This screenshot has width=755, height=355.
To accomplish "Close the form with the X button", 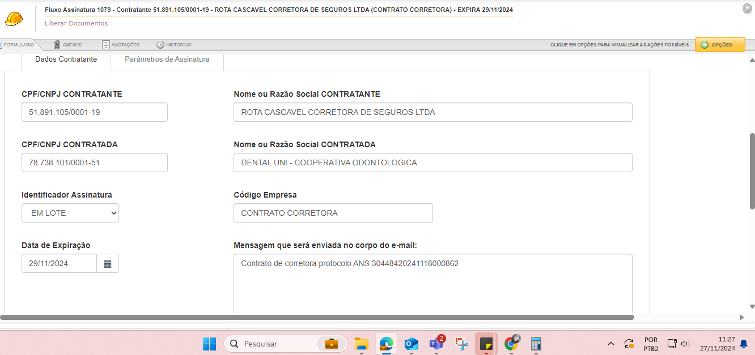I will [747, 8].
